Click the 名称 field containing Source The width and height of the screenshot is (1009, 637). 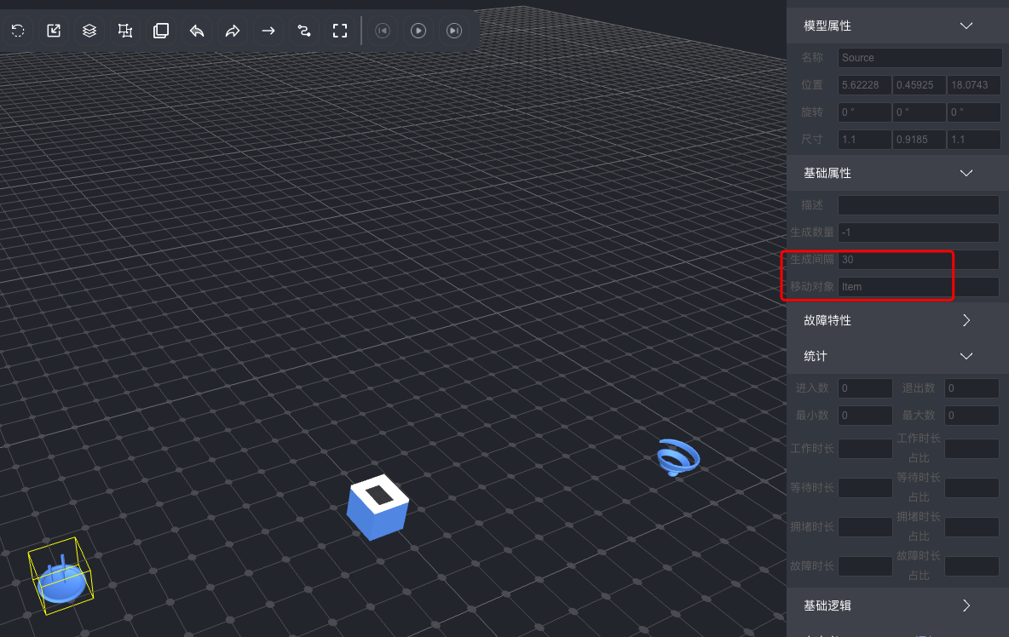coord(920,58)
